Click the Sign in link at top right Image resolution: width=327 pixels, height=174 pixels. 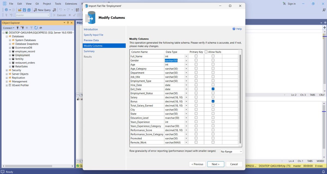pos(292,4)
